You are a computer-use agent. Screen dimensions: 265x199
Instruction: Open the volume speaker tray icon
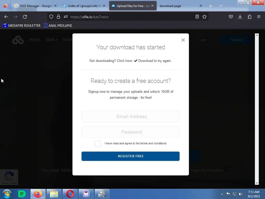[241, 194]
